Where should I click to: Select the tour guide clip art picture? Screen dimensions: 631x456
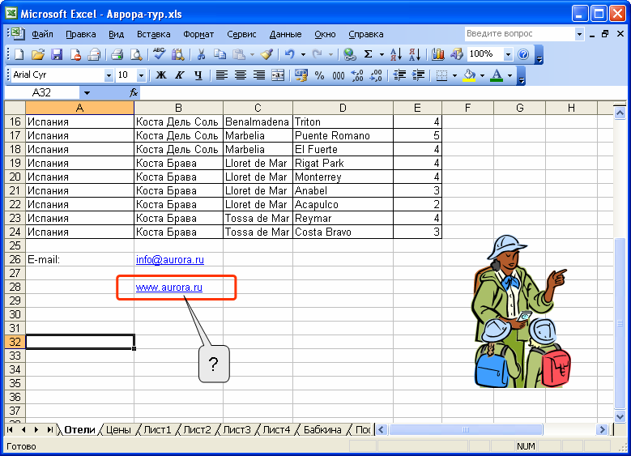pos(520,312)
